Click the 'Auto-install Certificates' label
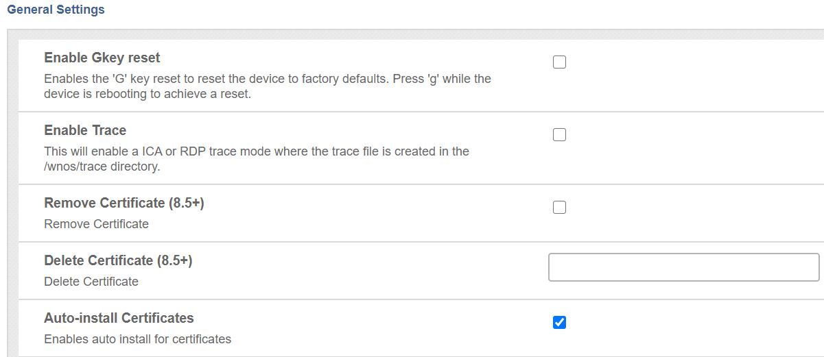Image resolution: width=824 pixels, height=357 pixels. point(119,318)
